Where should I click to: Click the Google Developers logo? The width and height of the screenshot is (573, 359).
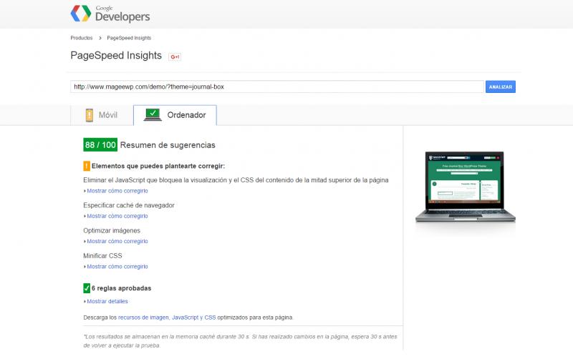110,14
